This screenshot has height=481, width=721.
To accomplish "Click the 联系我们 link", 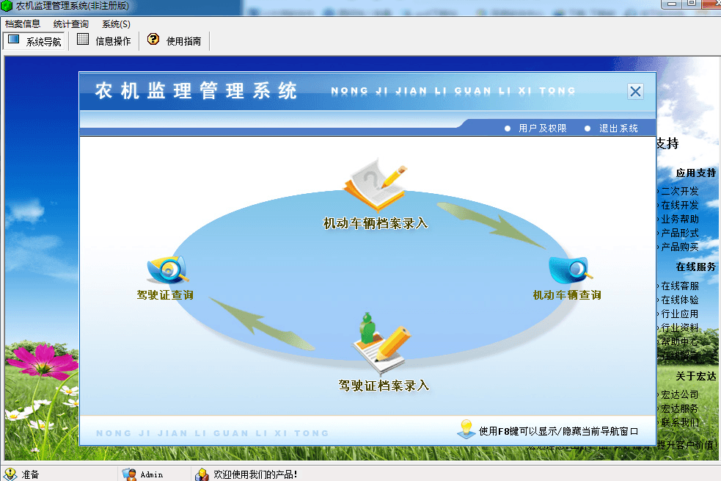I will (x=679, y=422).
